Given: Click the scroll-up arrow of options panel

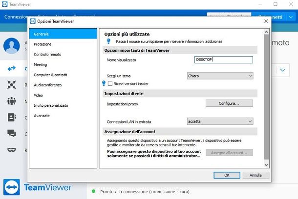Looking at the screenshot, I should [266, 32].
